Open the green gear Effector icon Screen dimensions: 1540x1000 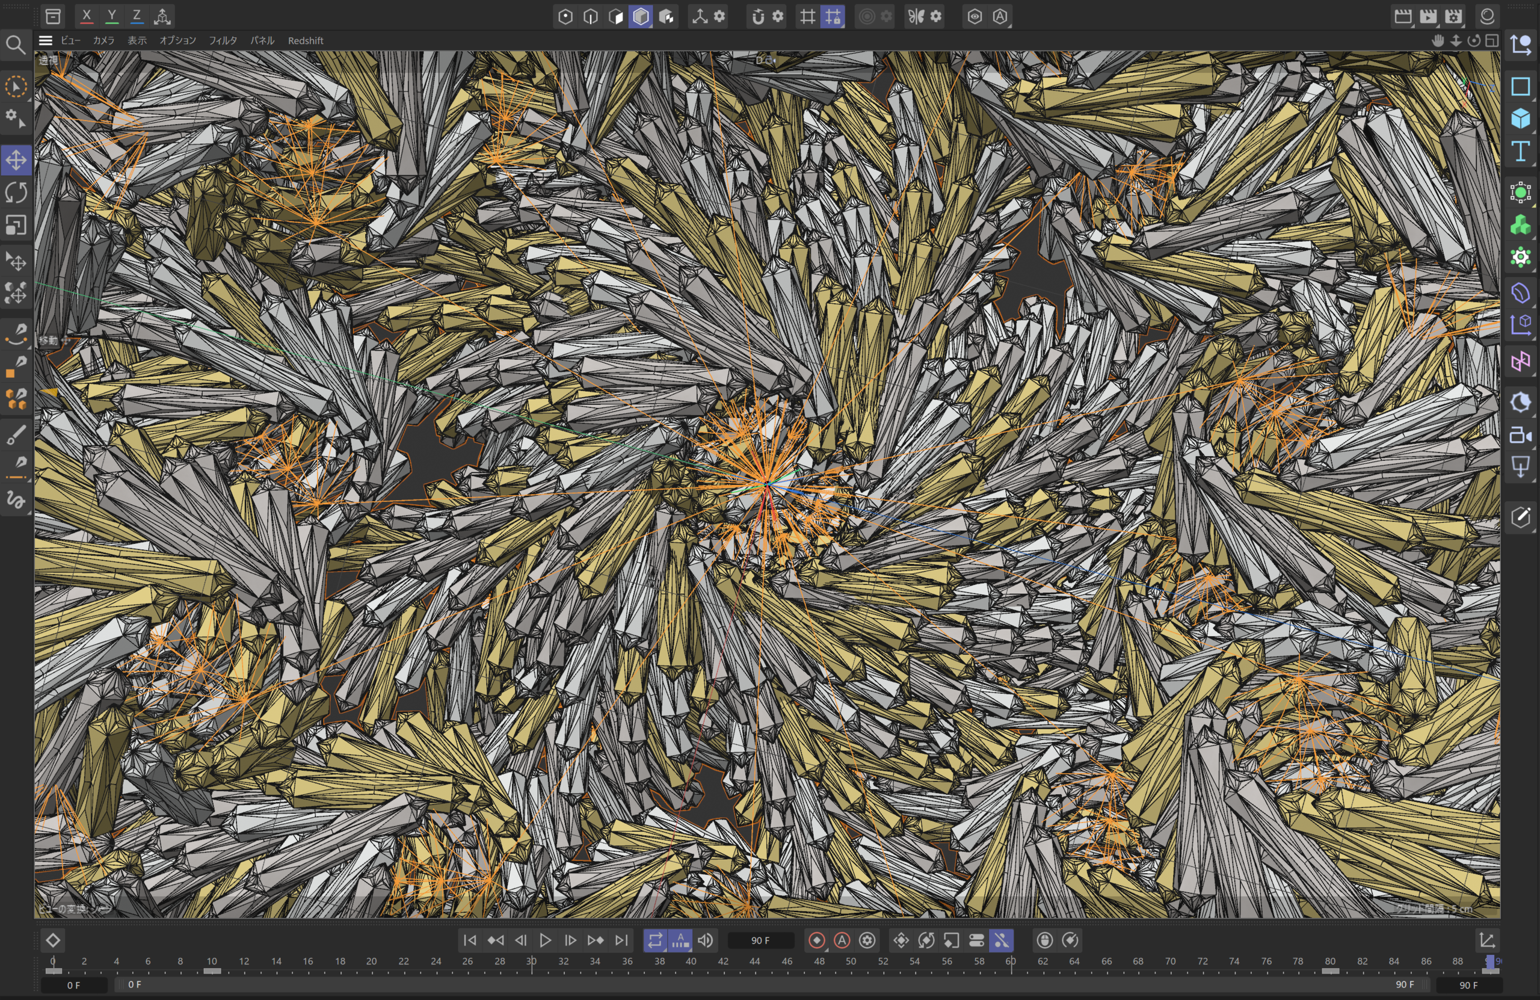click(x=1520, y=257)
